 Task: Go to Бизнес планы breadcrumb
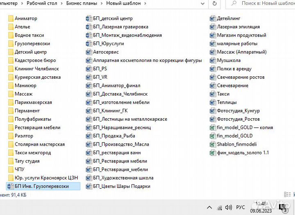coord(82,3)
